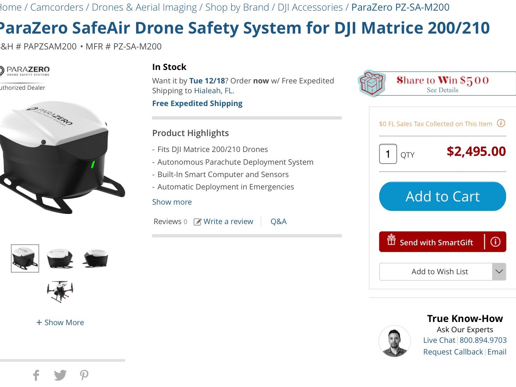The height and width of the screenshot is (387, 516).
Task: Expand thumbnails with + Show More
Action: pyautogui.click(x=60, y=322)
